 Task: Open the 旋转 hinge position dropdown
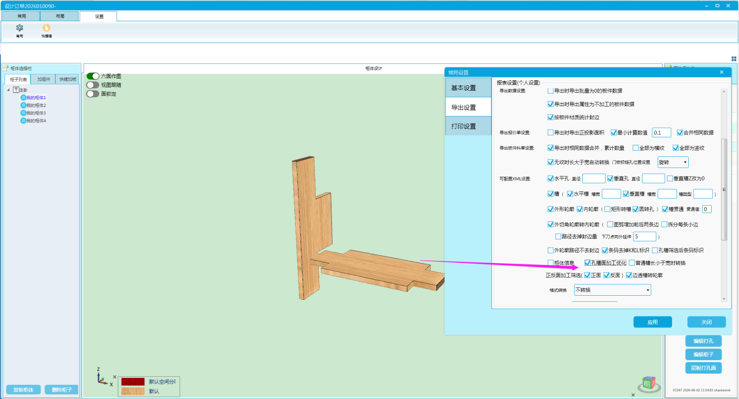pos(673,162)
